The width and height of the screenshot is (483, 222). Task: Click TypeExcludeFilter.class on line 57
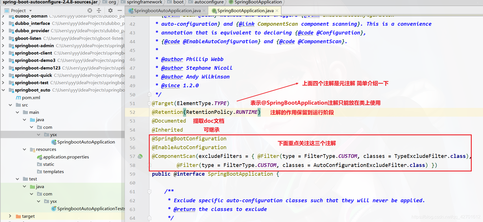[x=430, y=156]
